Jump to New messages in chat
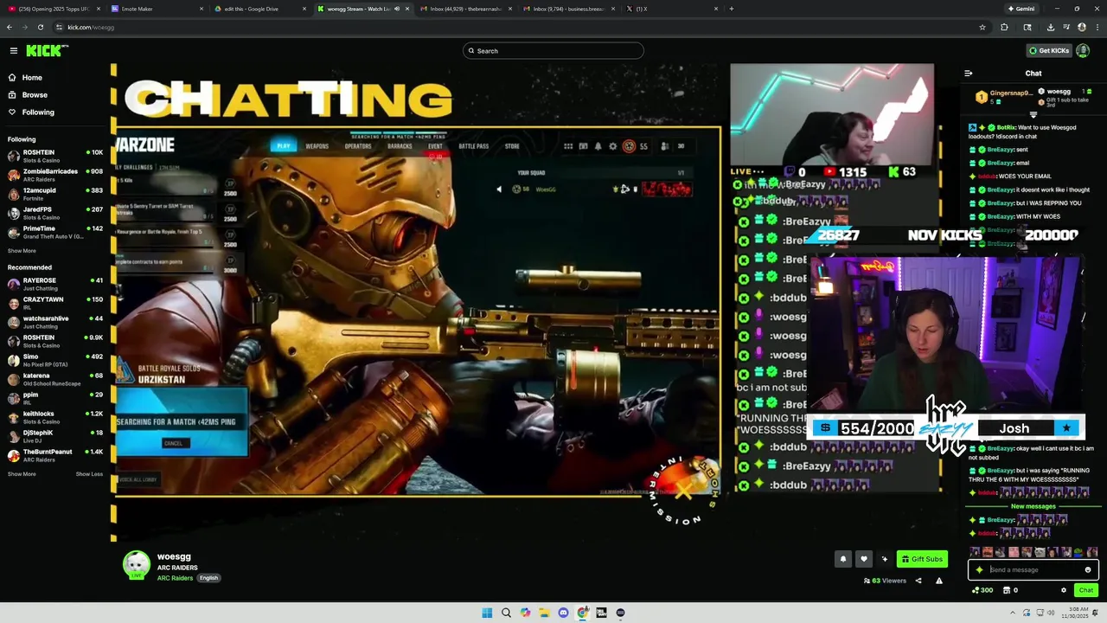 (1033, 506)
